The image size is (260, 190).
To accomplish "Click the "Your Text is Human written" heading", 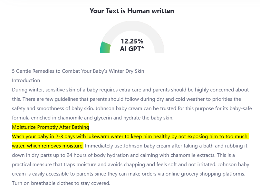I will [x=132, y=11].
